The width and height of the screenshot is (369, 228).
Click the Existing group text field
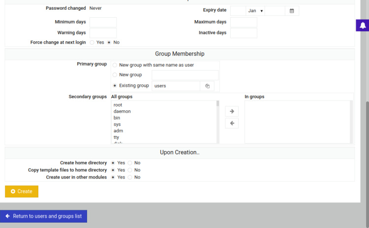[x=176, y=86]
